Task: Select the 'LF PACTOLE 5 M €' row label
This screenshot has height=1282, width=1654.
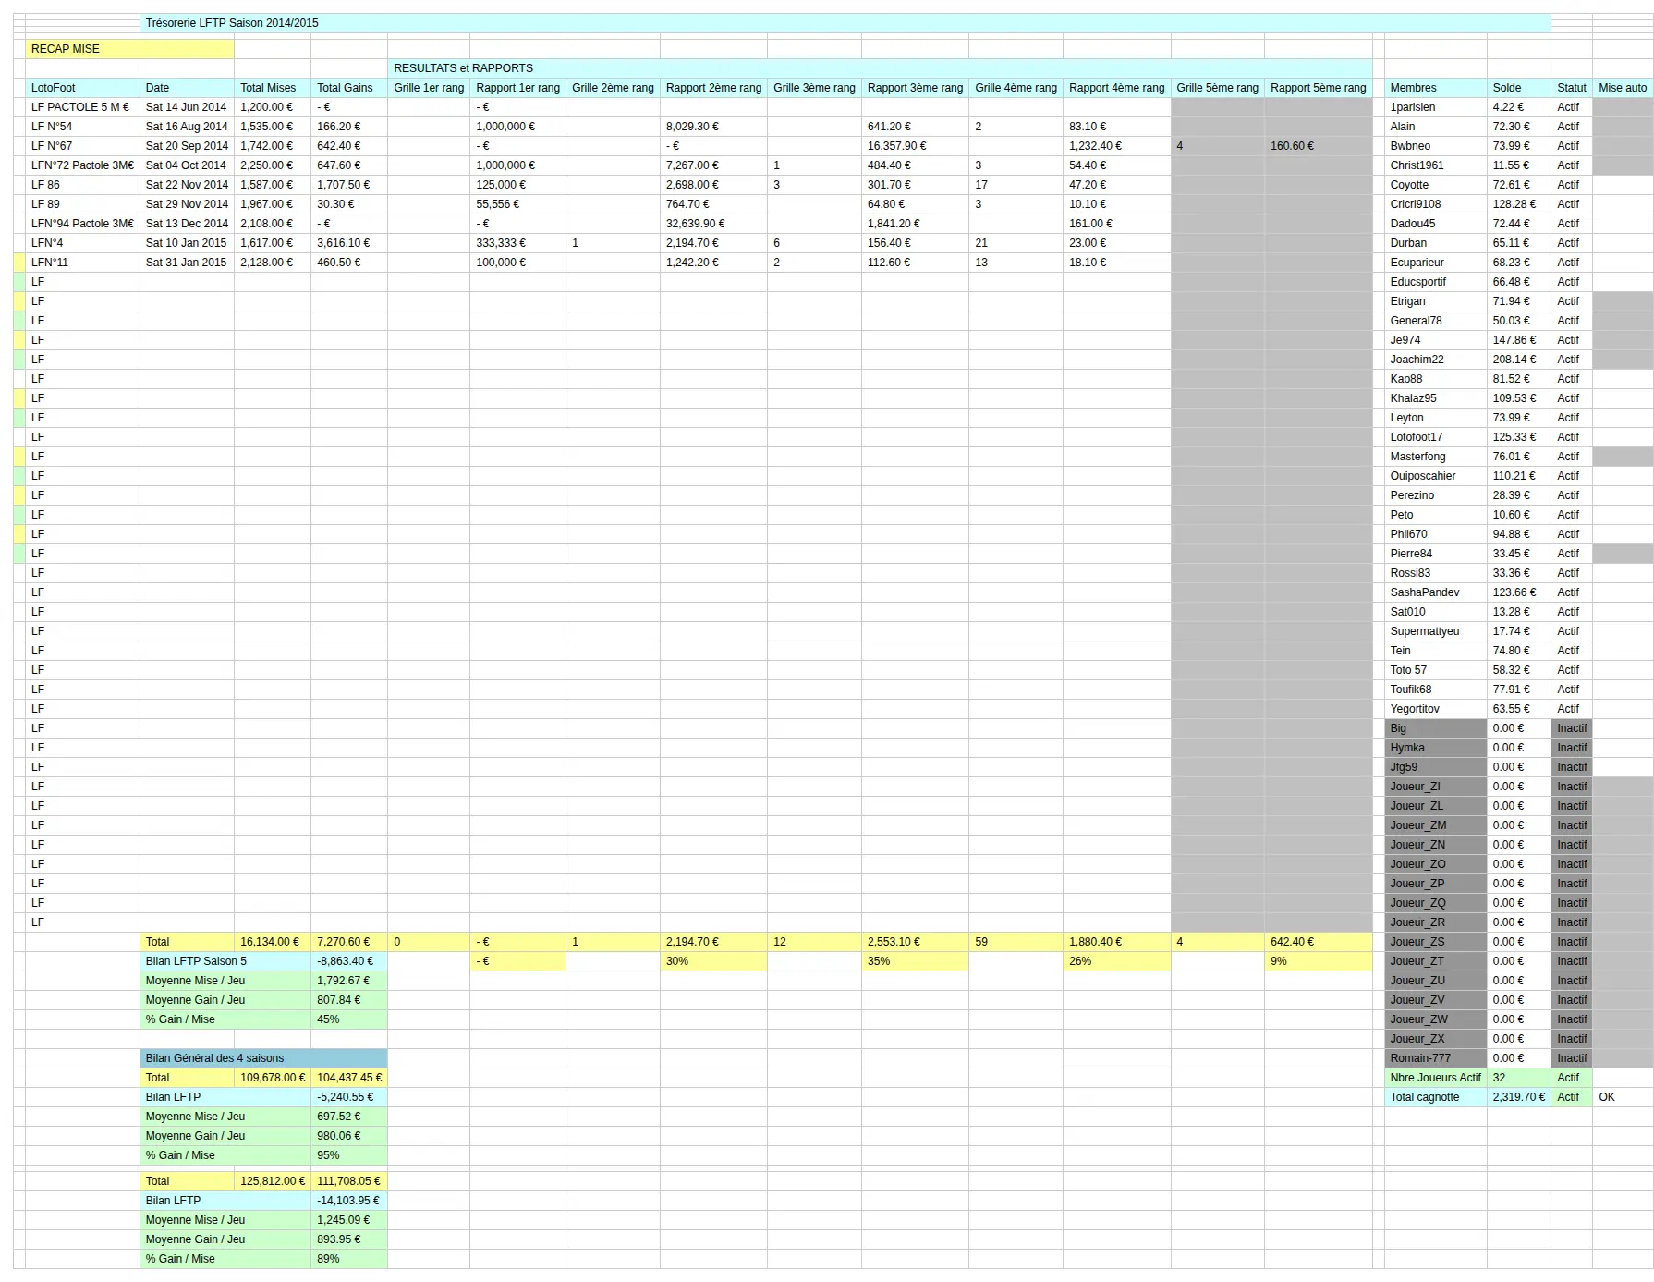Action: click(82, 107)
